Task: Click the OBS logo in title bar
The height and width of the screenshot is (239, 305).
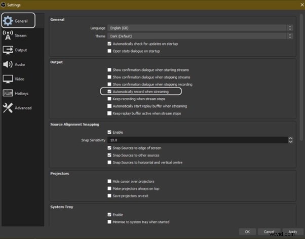Action: pyautogui.click(x=4, y=4)
